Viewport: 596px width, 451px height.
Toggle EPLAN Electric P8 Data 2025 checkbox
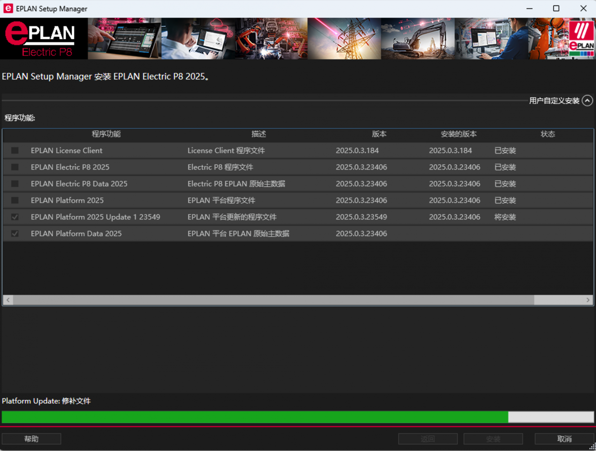(x=15, y=184)
